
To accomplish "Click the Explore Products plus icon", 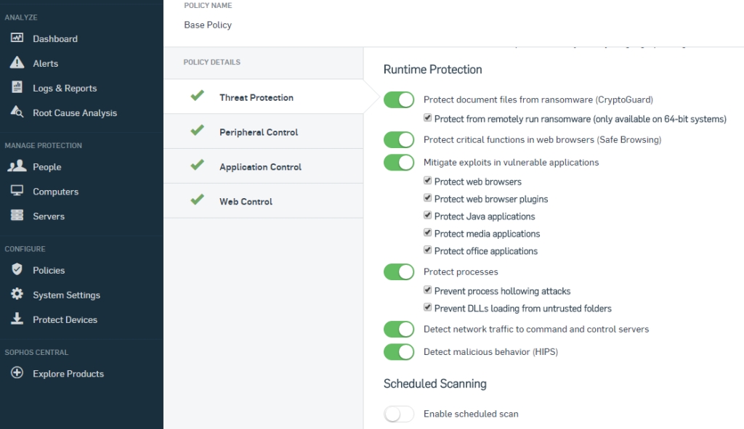I will [17, 373].
